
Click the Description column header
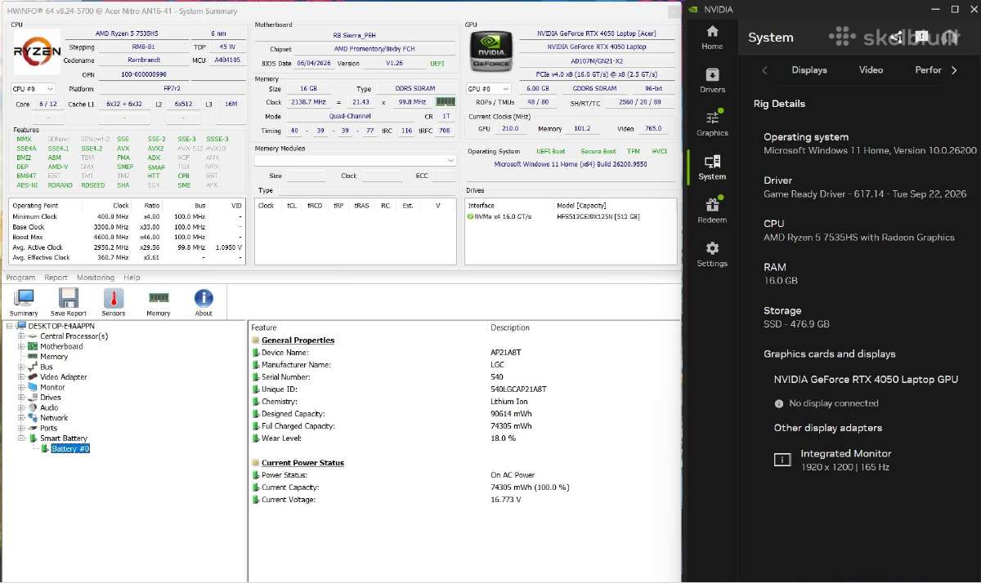coord(510,327)
